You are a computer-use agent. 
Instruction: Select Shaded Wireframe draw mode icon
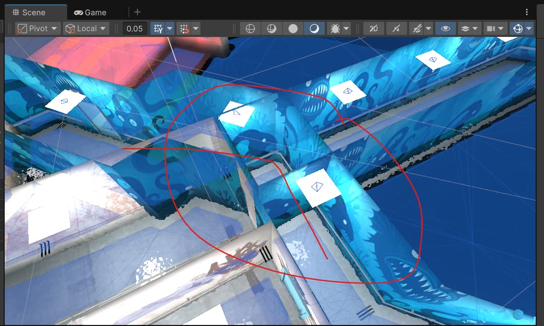click(272, 29)
